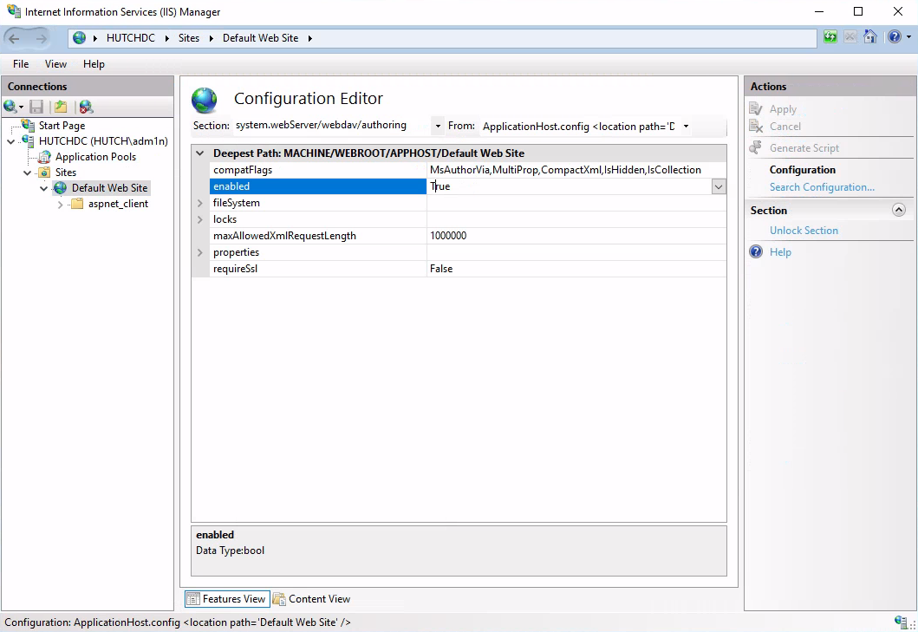Open the From configuration dropdown
Image resolution: width=918 pixels, height=632 pixels.
[686, 126]
